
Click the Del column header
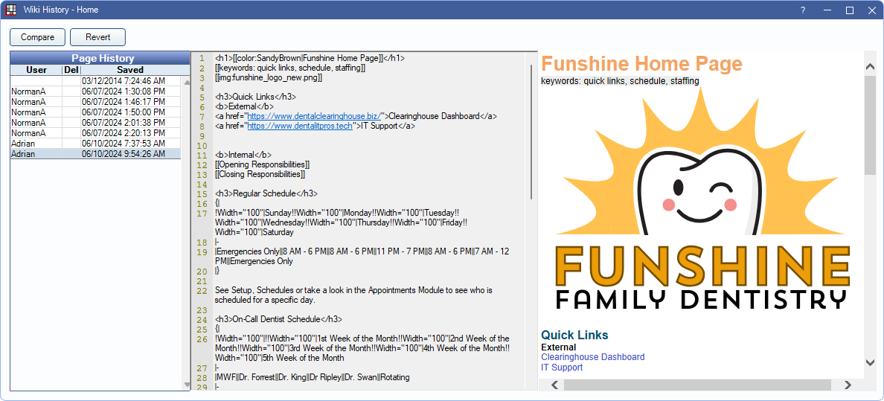point(71,70)
